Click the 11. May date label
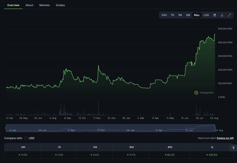 (x=170, y=118)
